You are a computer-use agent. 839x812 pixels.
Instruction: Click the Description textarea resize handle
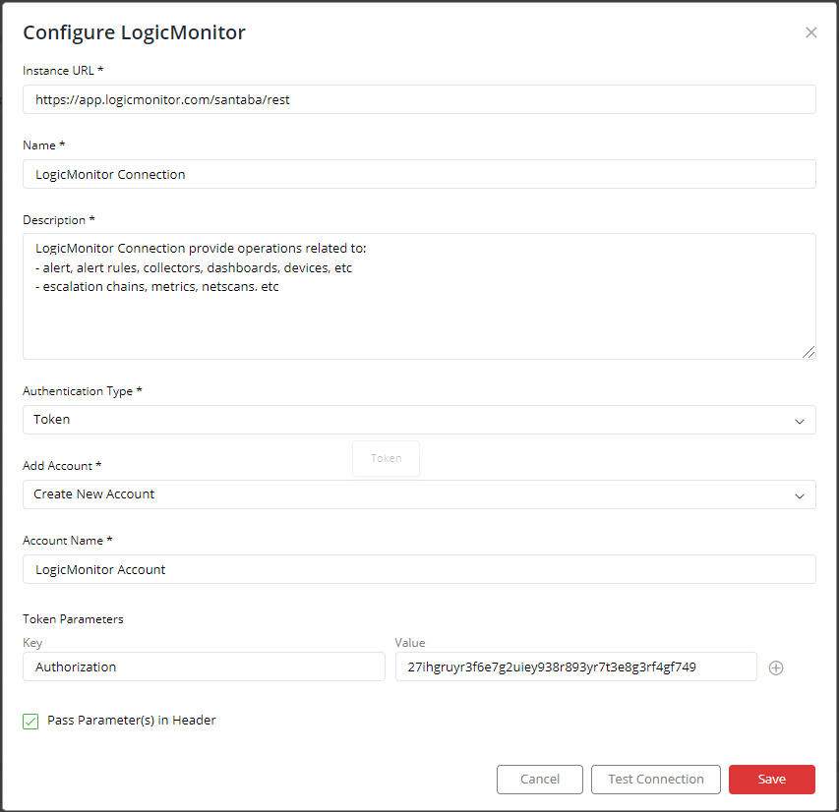tap(809, 352)
